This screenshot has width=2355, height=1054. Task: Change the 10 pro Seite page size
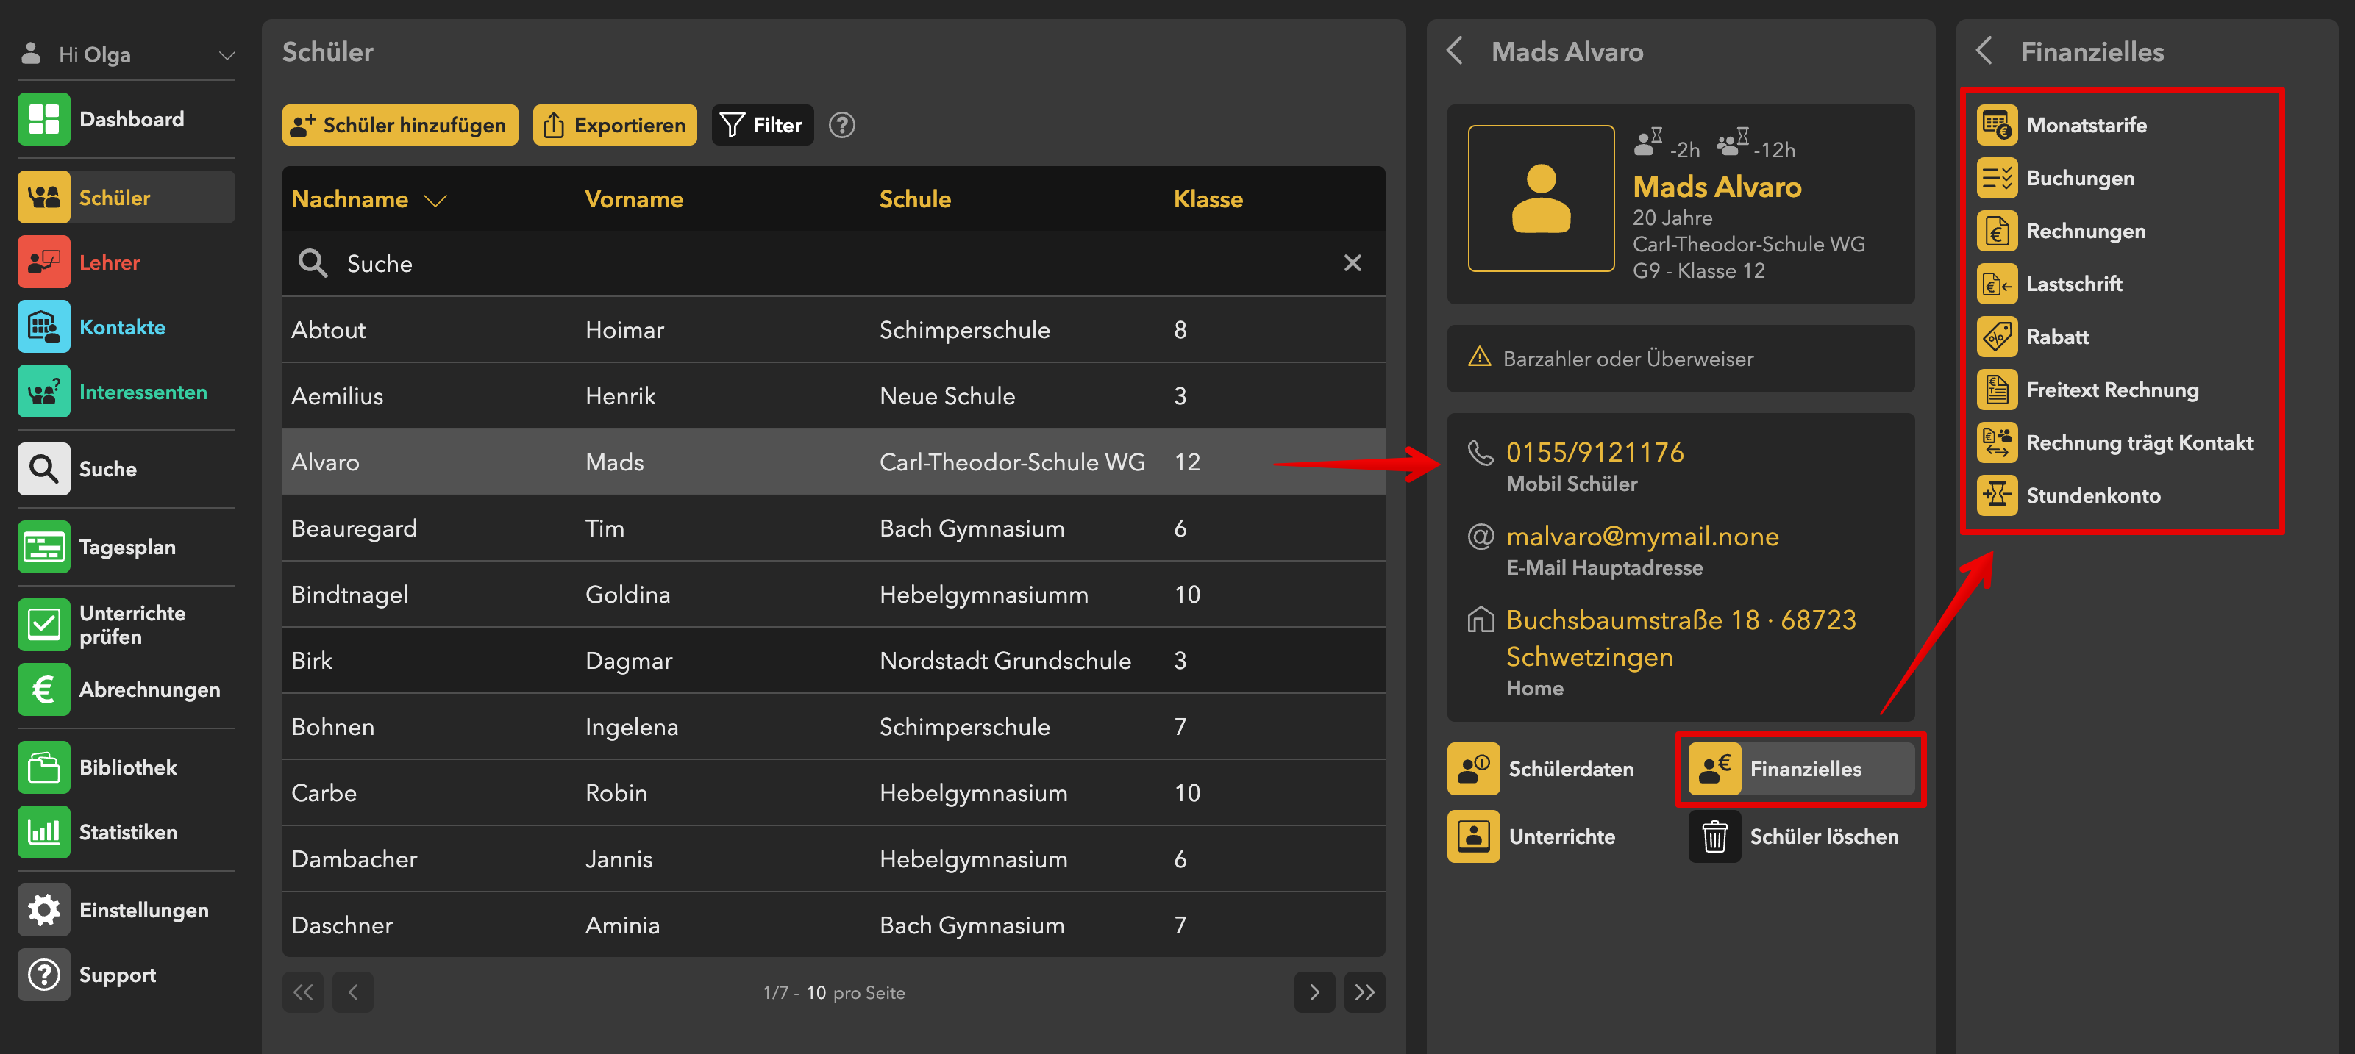coord(816,993)
